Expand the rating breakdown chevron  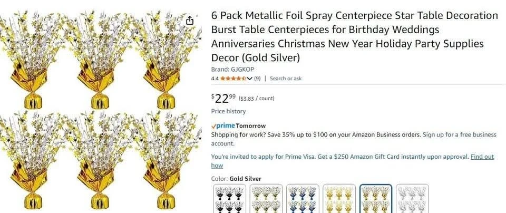point(249,79)
